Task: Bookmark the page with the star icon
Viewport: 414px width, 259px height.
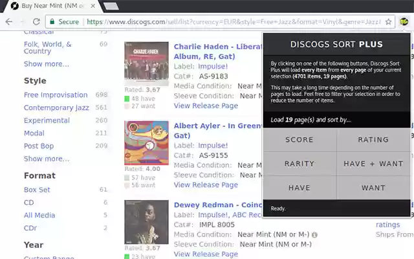Action: click(388, 21)
